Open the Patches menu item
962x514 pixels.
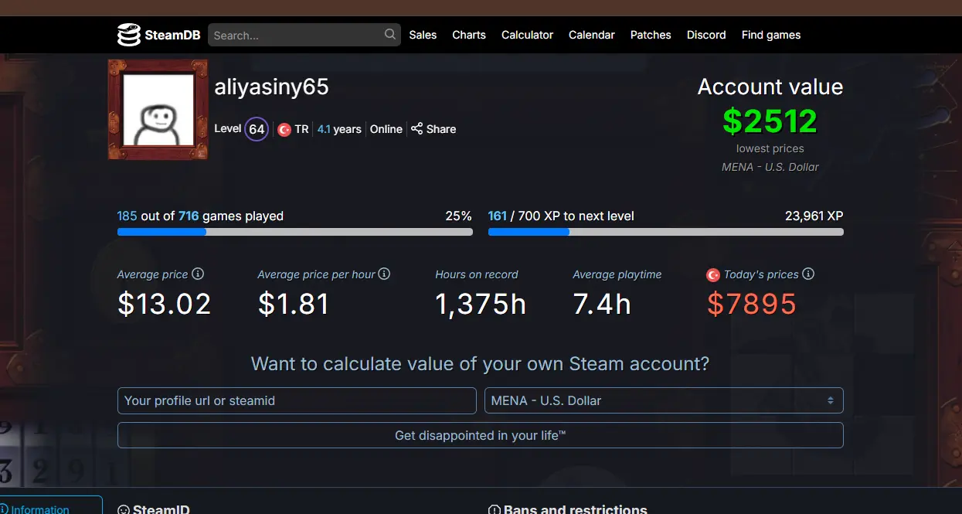[x=651, y=35]
